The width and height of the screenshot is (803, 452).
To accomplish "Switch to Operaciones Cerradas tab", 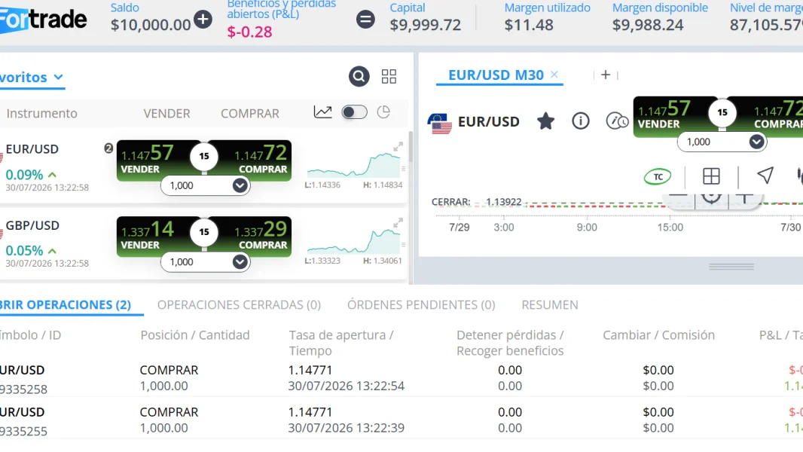I will coord(239,305).
